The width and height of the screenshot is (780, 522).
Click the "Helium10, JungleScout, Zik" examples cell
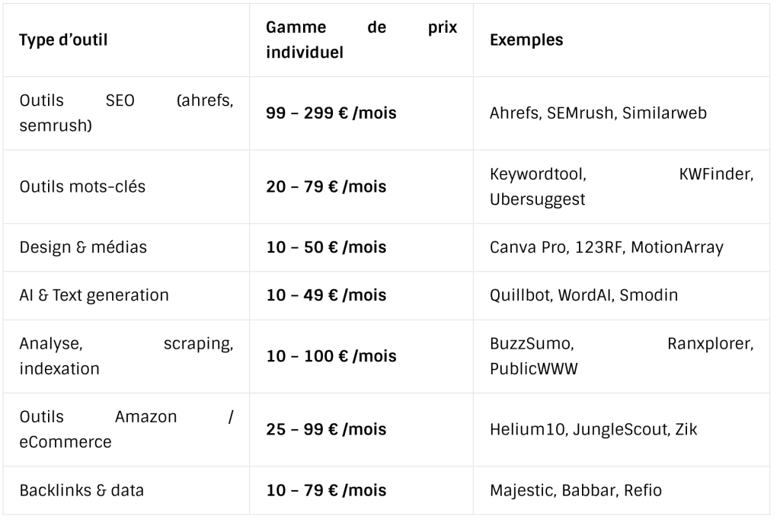point(593,429)
